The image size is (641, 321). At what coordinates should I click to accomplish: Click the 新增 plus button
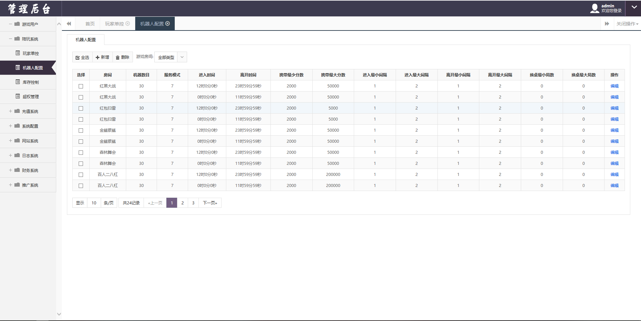[102, 57]
